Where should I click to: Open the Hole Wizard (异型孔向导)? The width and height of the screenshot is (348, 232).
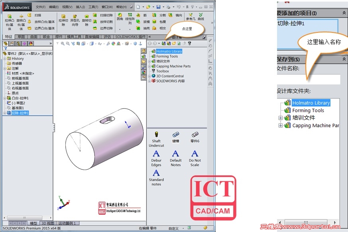[75, 20]
